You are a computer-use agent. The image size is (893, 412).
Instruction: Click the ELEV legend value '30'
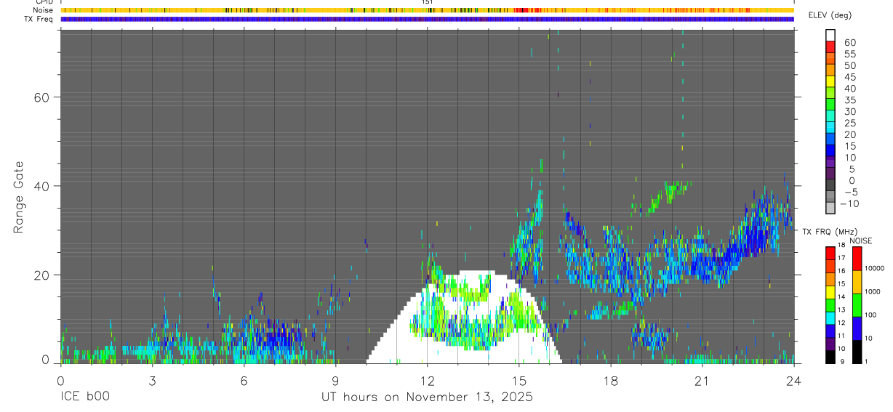849,112
